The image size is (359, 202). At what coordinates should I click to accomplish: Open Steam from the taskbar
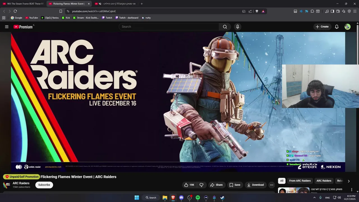pyautogui.click(x=222, y=198)
